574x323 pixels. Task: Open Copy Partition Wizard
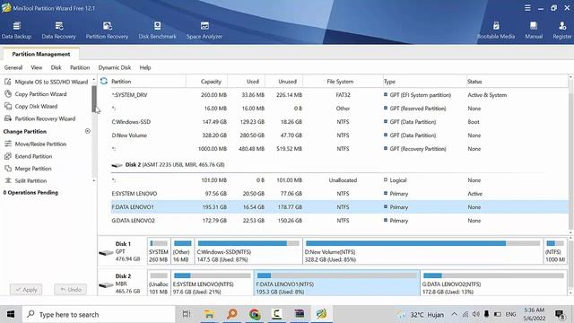coord(36,94)
